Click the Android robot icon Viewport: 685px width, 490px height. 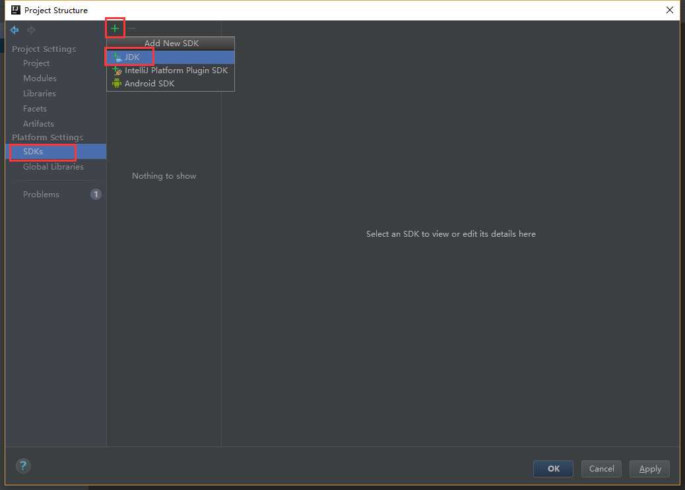tap(117, 83)
